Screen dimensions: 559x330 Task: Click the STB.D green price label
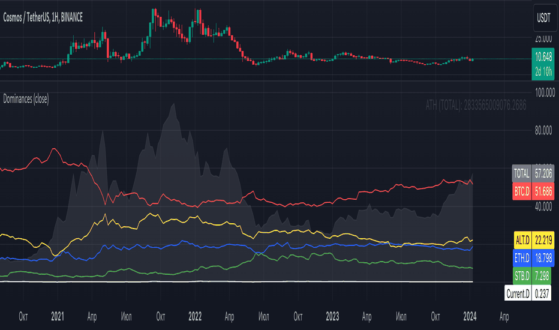point(532,275)
